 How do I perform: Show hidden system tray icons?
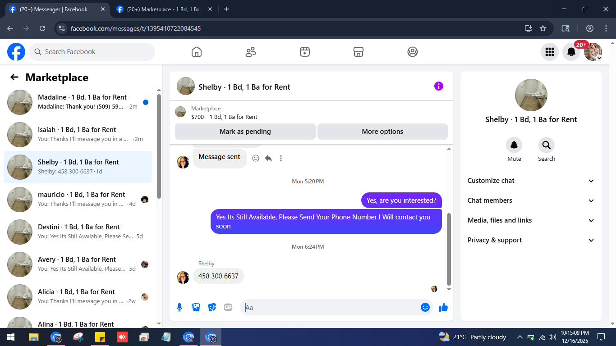pos(519,337)
